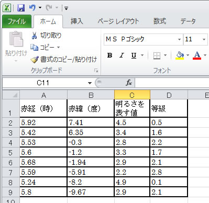
Task: Open the 数式 tab
Action: 160,21
